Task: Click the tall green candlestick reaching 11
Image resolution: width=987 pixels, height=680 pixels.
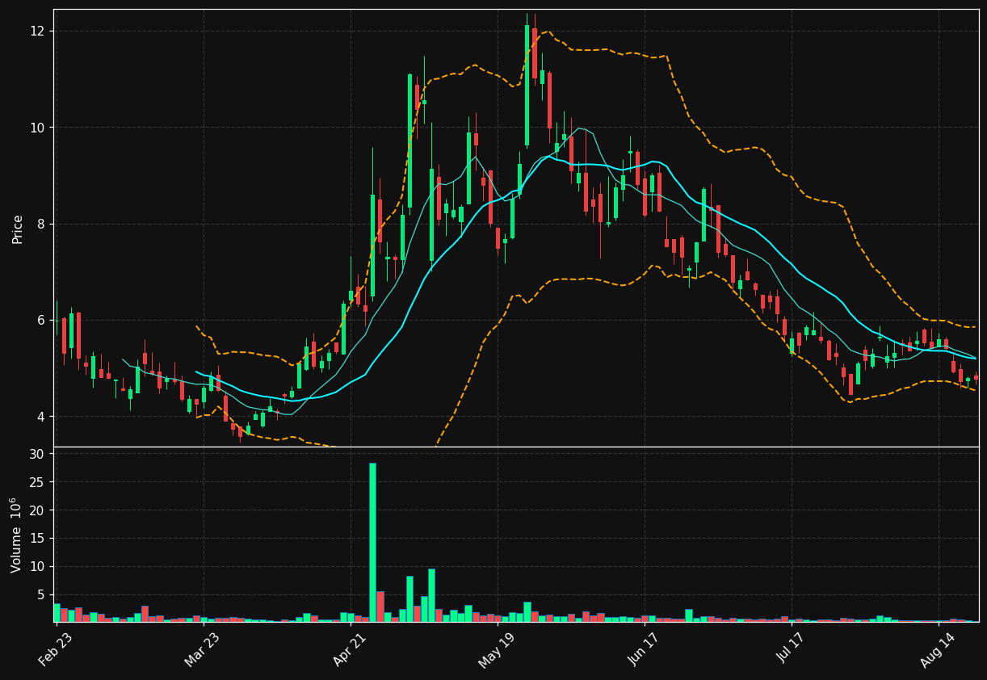Action: point(409,141)
